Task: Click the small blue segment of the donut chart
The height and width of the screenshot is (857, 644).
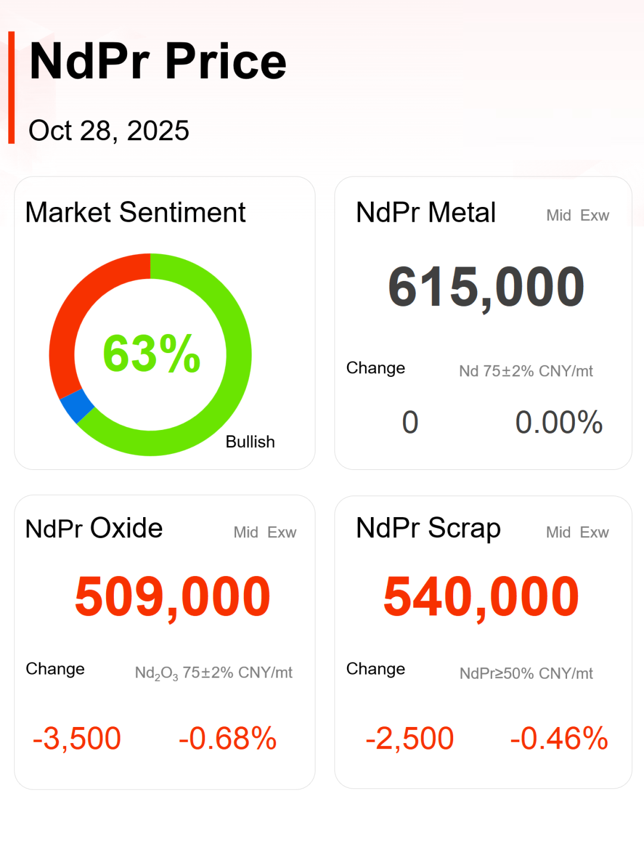Action: pyautogui.click(x=76, y=406)
